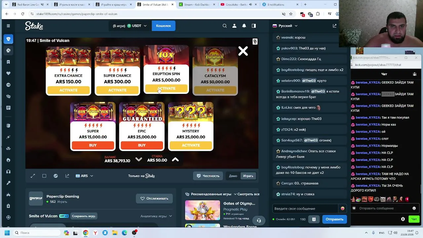The image size is (423, 238).
Task: Decrease the bet with the down arrow
Action: tap(139, 160)
